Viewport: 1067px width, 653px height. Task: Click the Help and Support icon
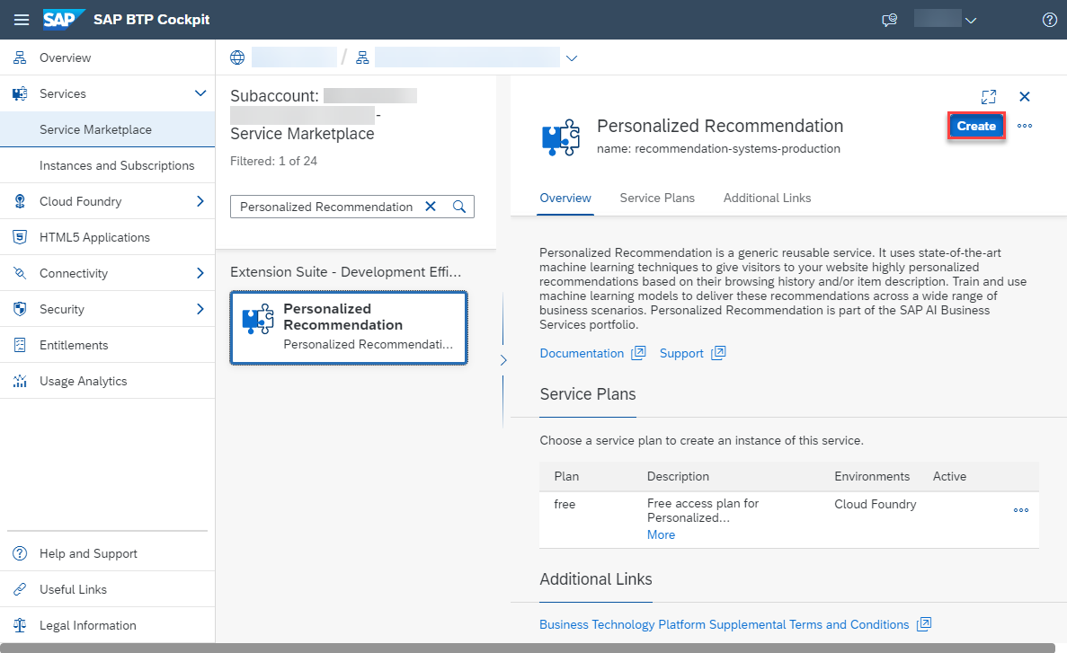coord(20,553)
